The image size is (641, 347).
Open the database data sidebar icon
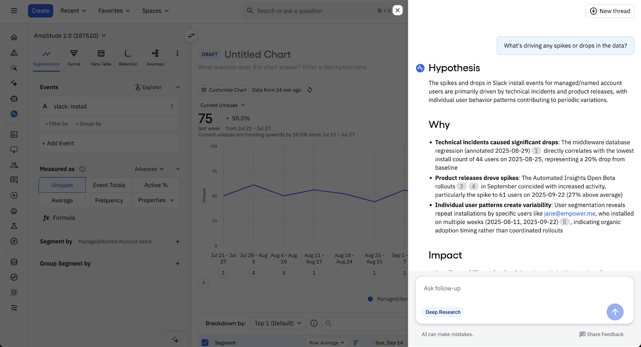click(14, 262)
